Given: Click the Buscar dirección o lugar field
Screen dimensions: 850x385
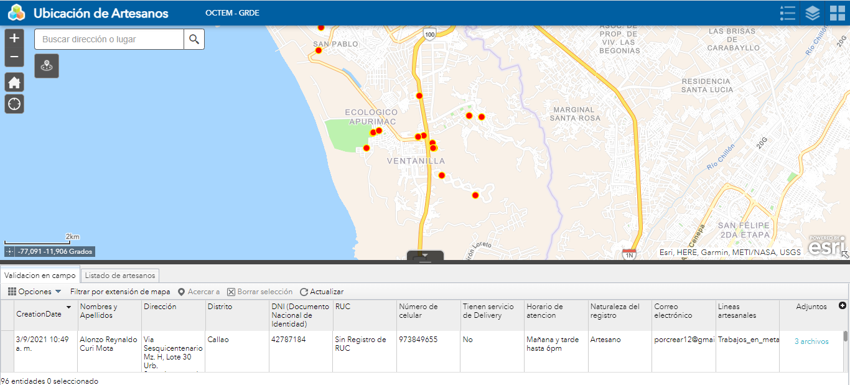Looking at the screenshot, I should coord(109,39).
